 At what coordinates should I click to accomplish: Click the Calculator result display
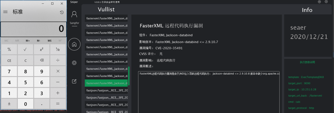pyautogui.click(x=33, y=29)
